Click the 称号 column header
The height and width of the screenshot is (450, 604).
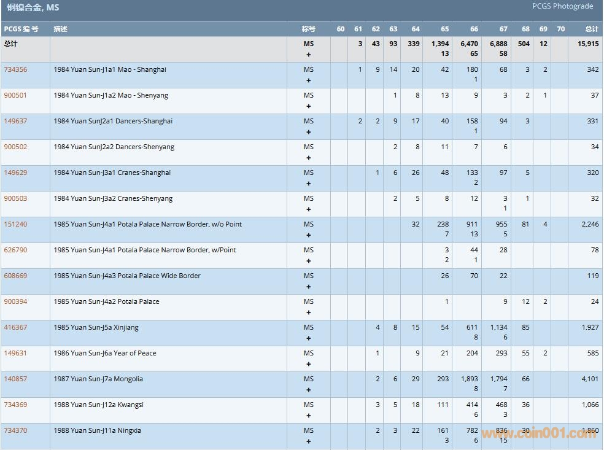pyautogui.click(x=308, y=29)
